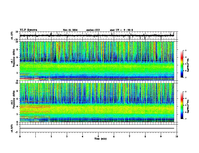This screenshot has height=153, width=199.
Task: Click the "-6" tick on ch.2 color bar
Action: click(185, 112)
